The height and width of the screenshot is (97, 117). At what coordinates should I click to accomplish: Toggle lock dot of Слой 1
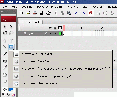pos(55,33)
